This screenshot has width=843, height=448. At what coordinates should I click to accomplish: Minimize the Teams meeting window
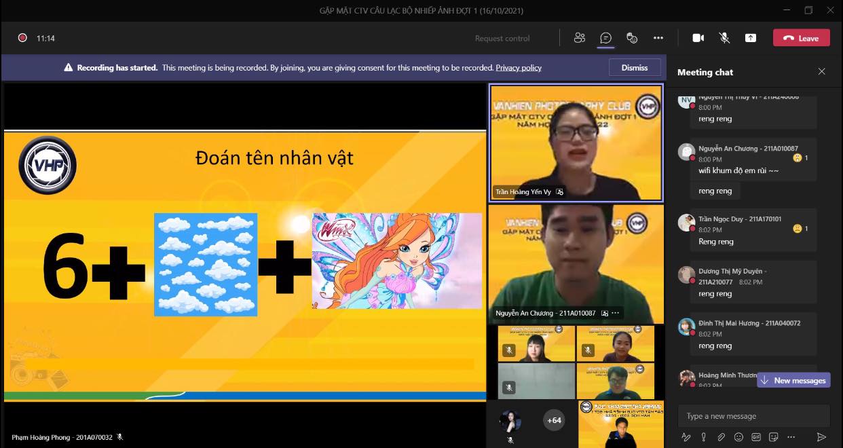787,10
